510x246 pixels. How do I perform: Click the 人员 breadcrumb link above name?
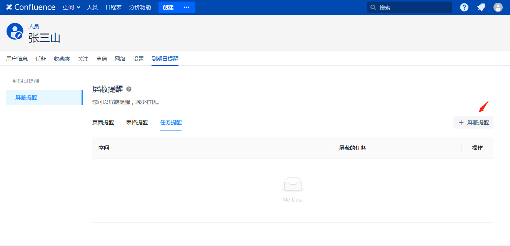(x=34, y=26)
